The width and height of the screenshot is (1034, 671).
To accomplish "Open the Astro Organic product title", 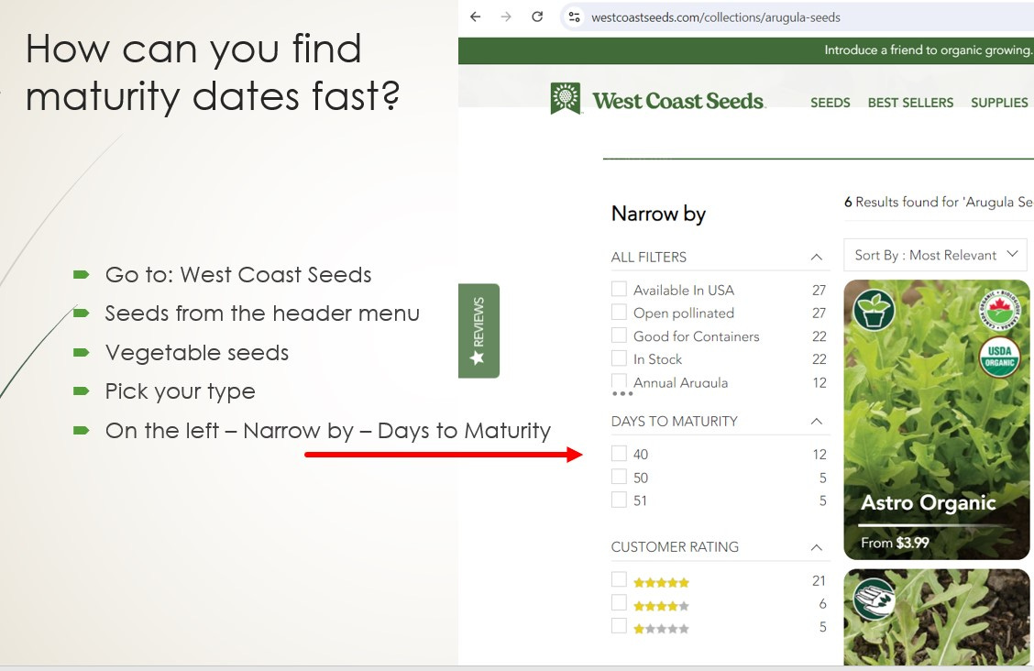I will pos(929,503).
